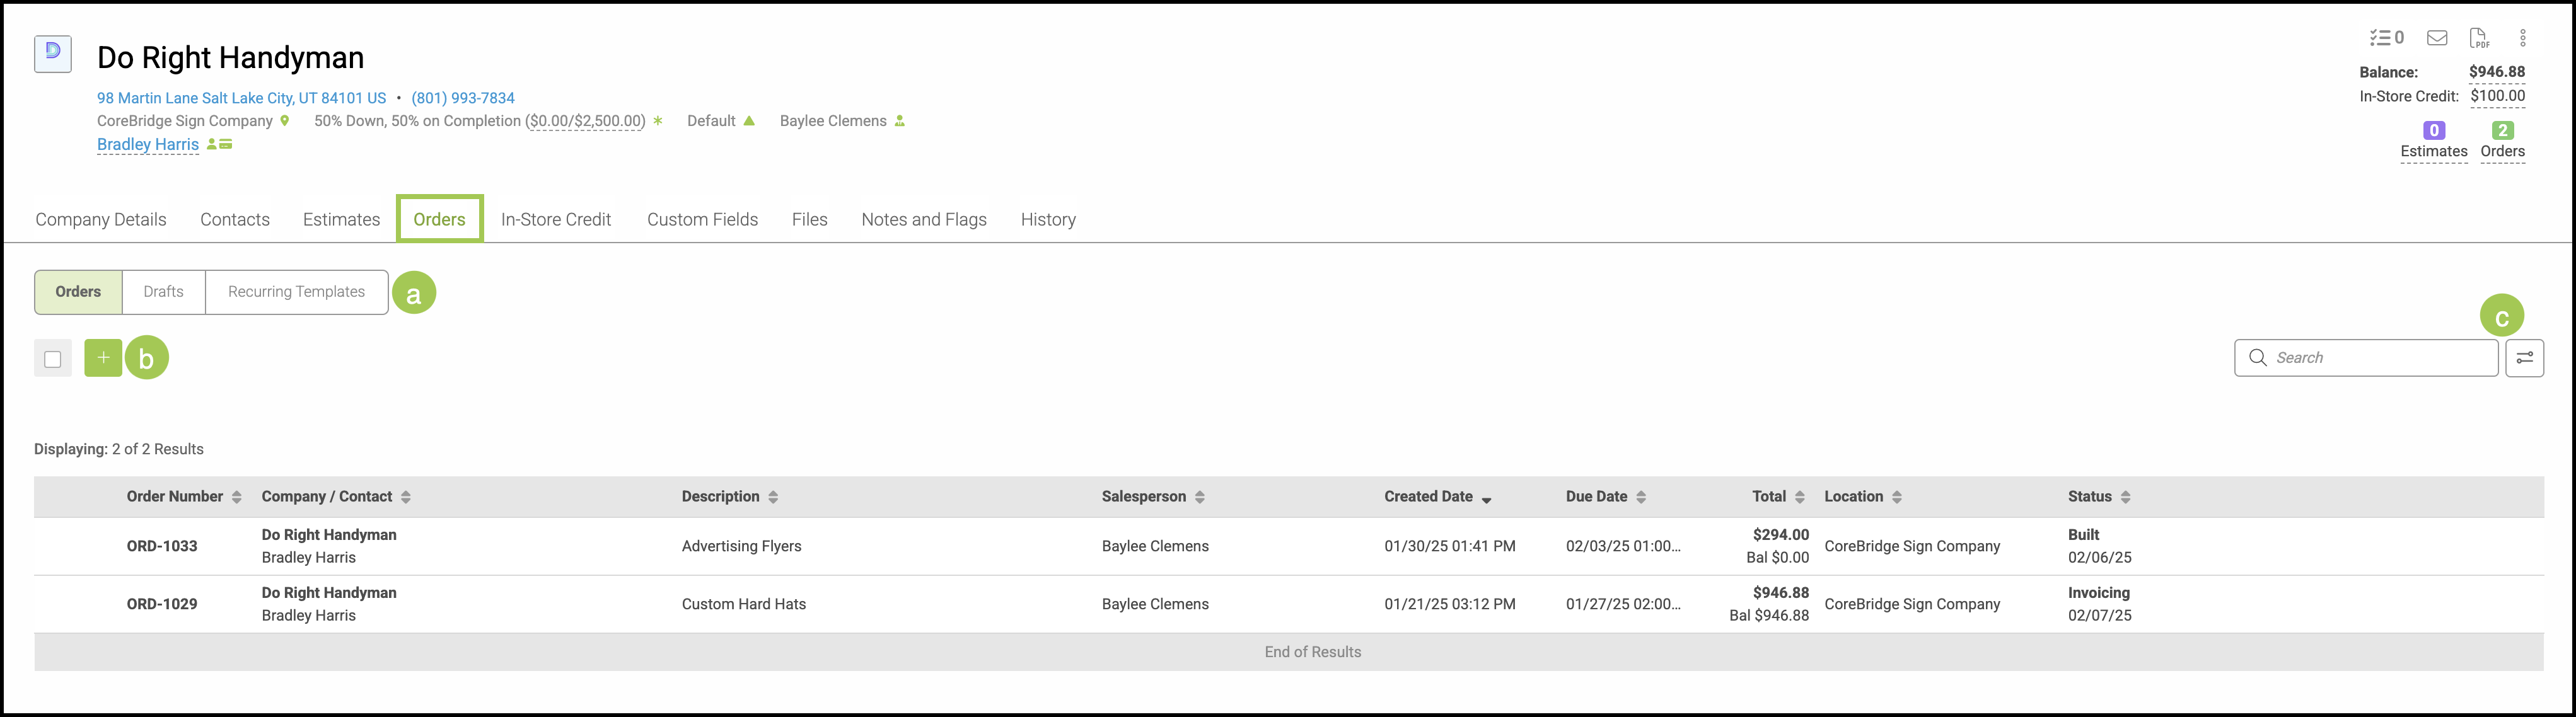
Task: Click the location pin beside CoreBridge Sign Company
Action: click(285, 121)
